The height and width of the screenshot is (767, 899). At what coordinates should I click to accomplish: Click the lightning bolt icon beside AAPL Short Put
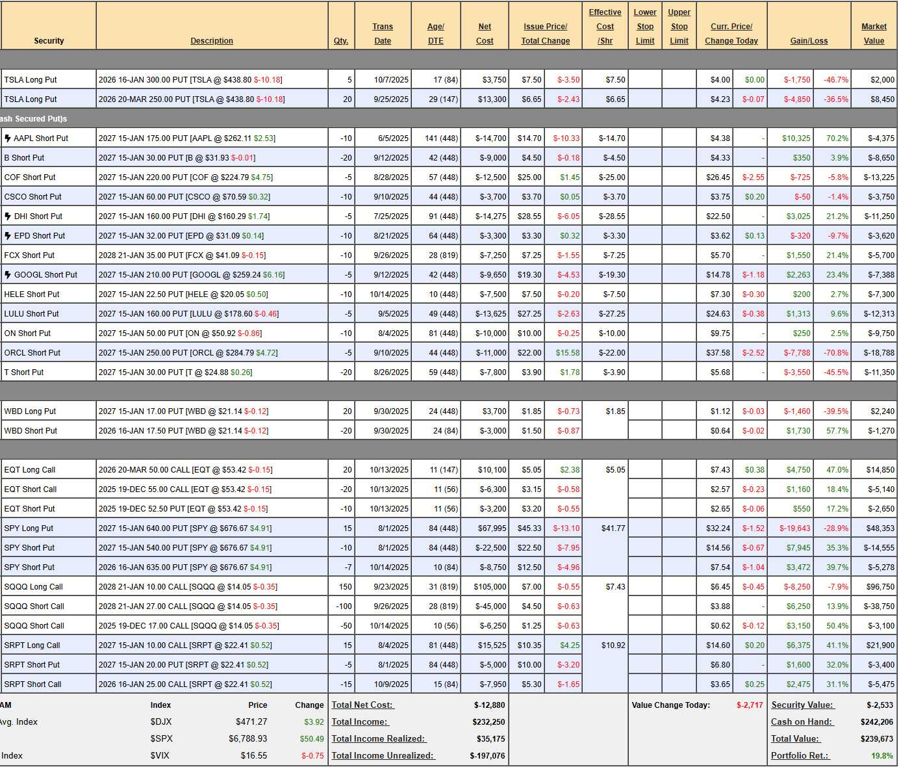(x=8, y=138)
